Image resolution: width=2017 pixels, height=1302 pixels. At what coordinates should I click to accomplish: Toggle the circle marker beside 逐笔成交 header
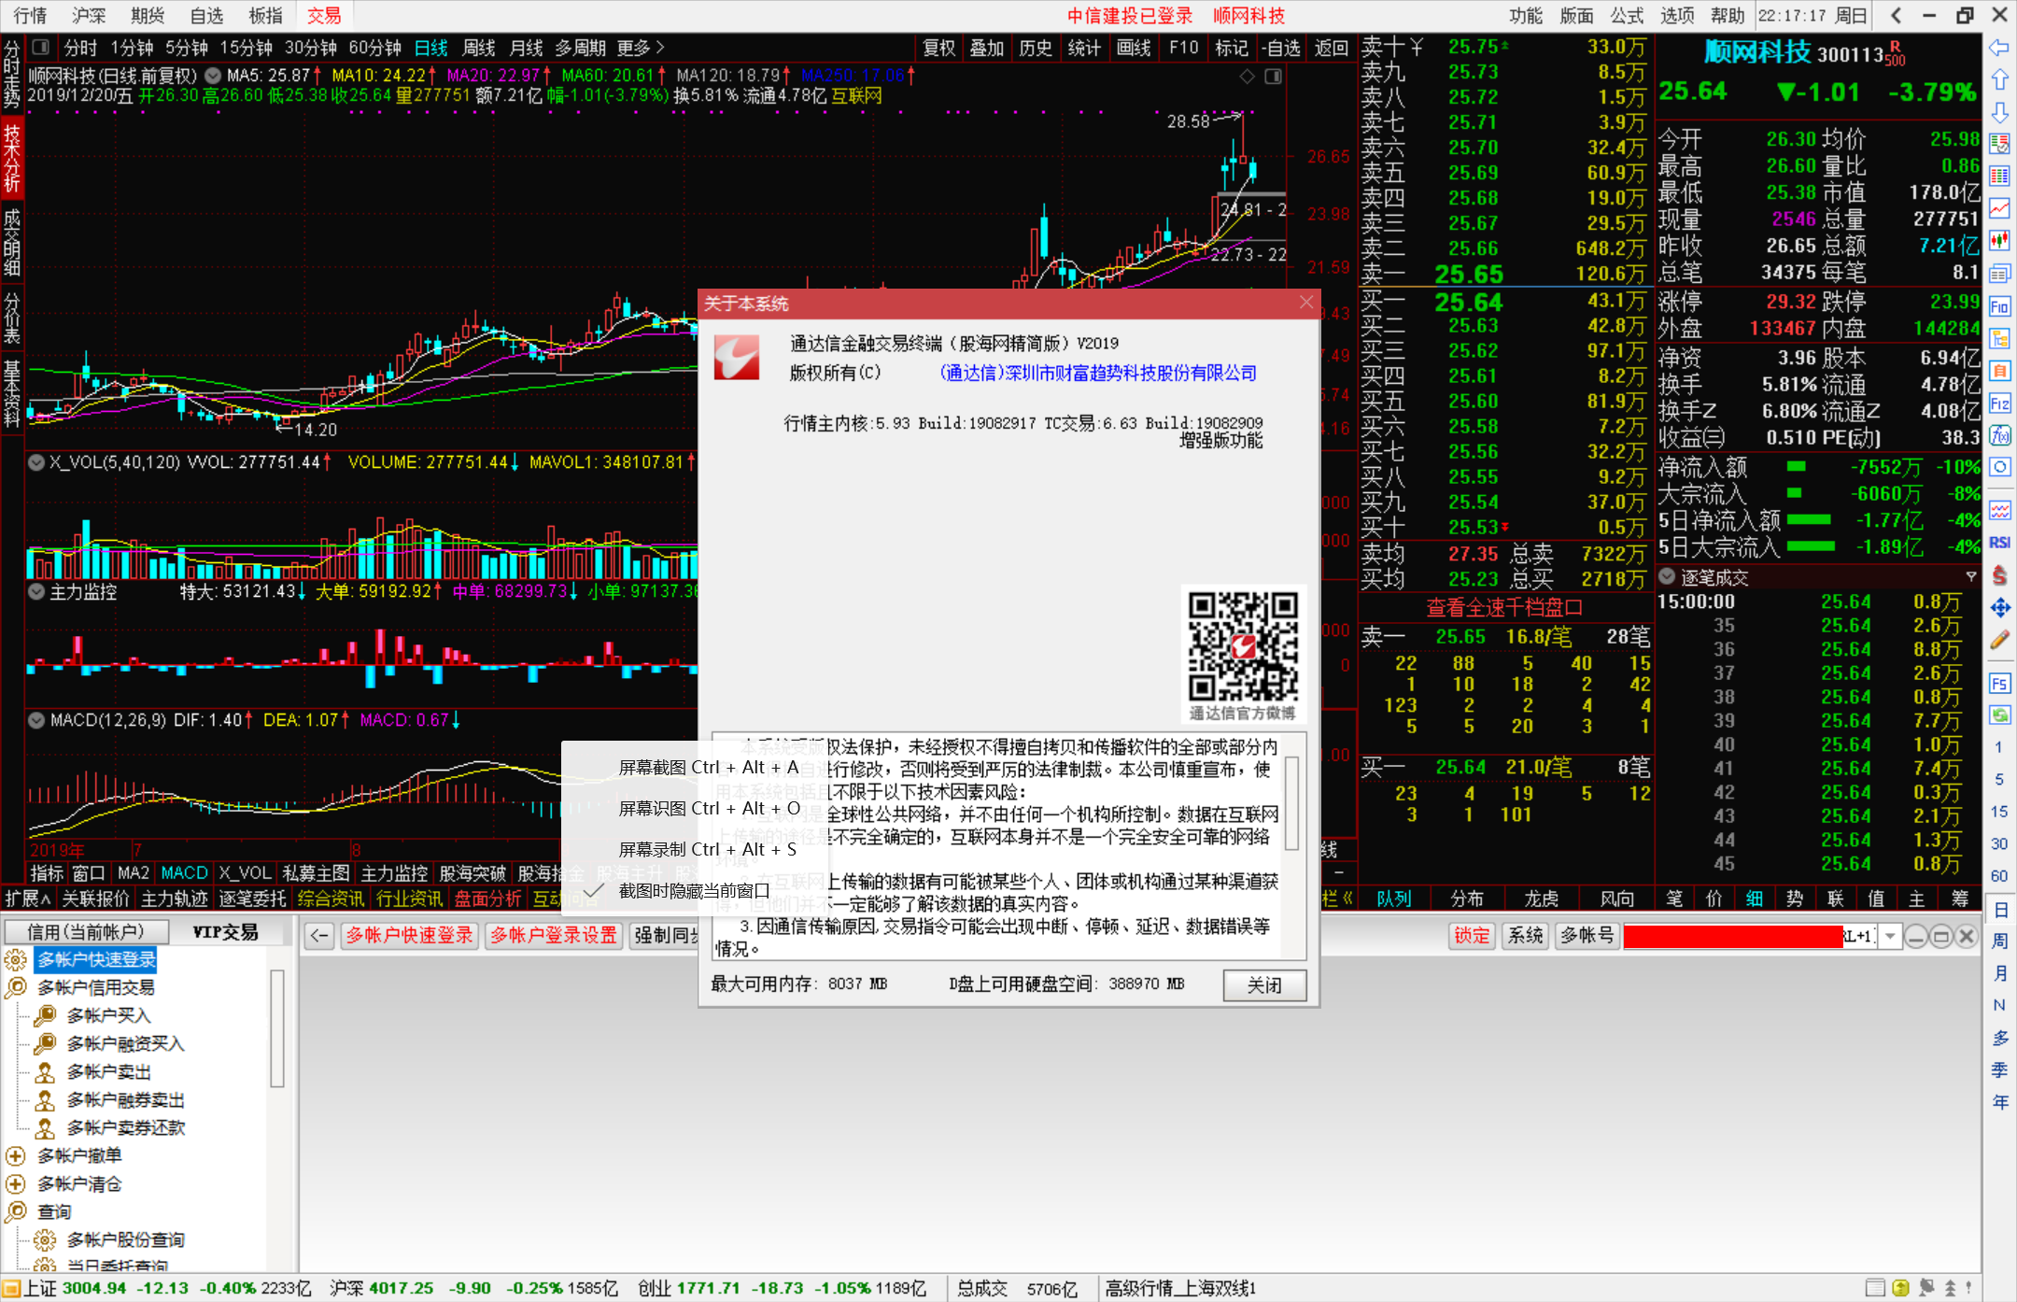1667,576
